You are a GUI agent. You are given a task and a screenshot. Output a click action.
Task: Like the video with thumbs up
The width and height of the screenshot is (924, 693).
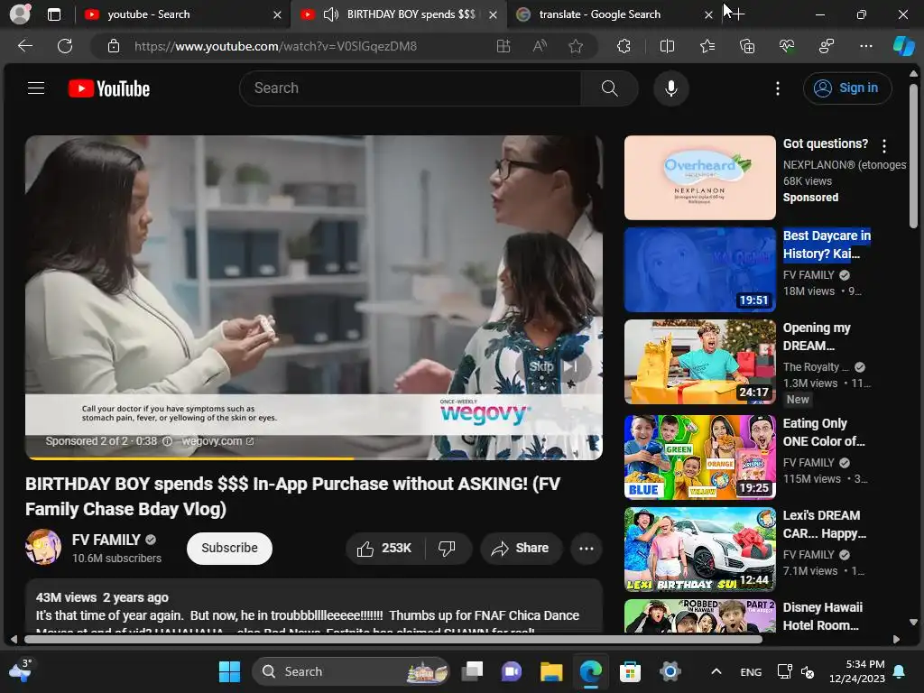383,549
